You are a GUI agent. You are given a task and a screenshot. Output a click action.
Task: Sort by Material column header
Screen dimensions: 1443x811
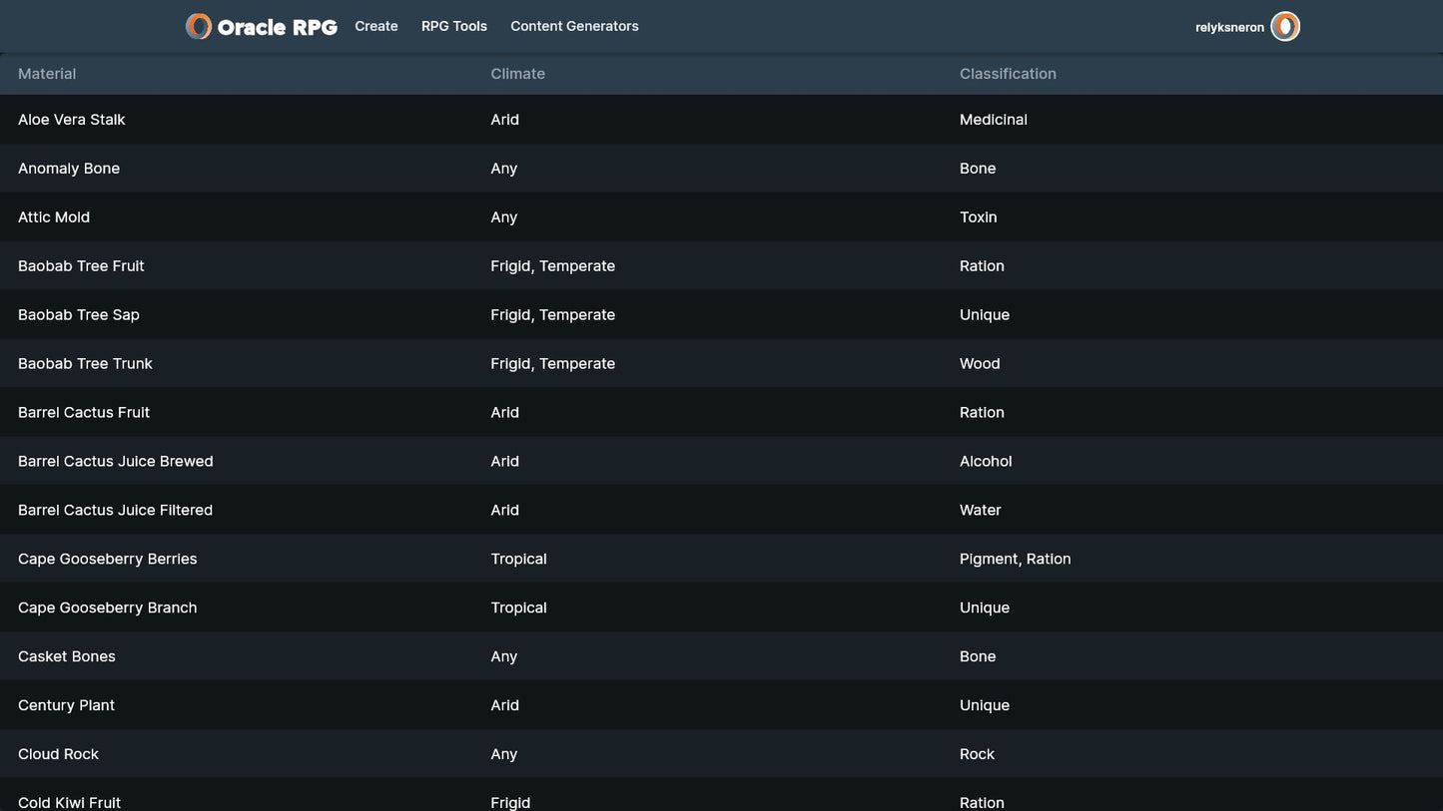click(x=47, y=74)
